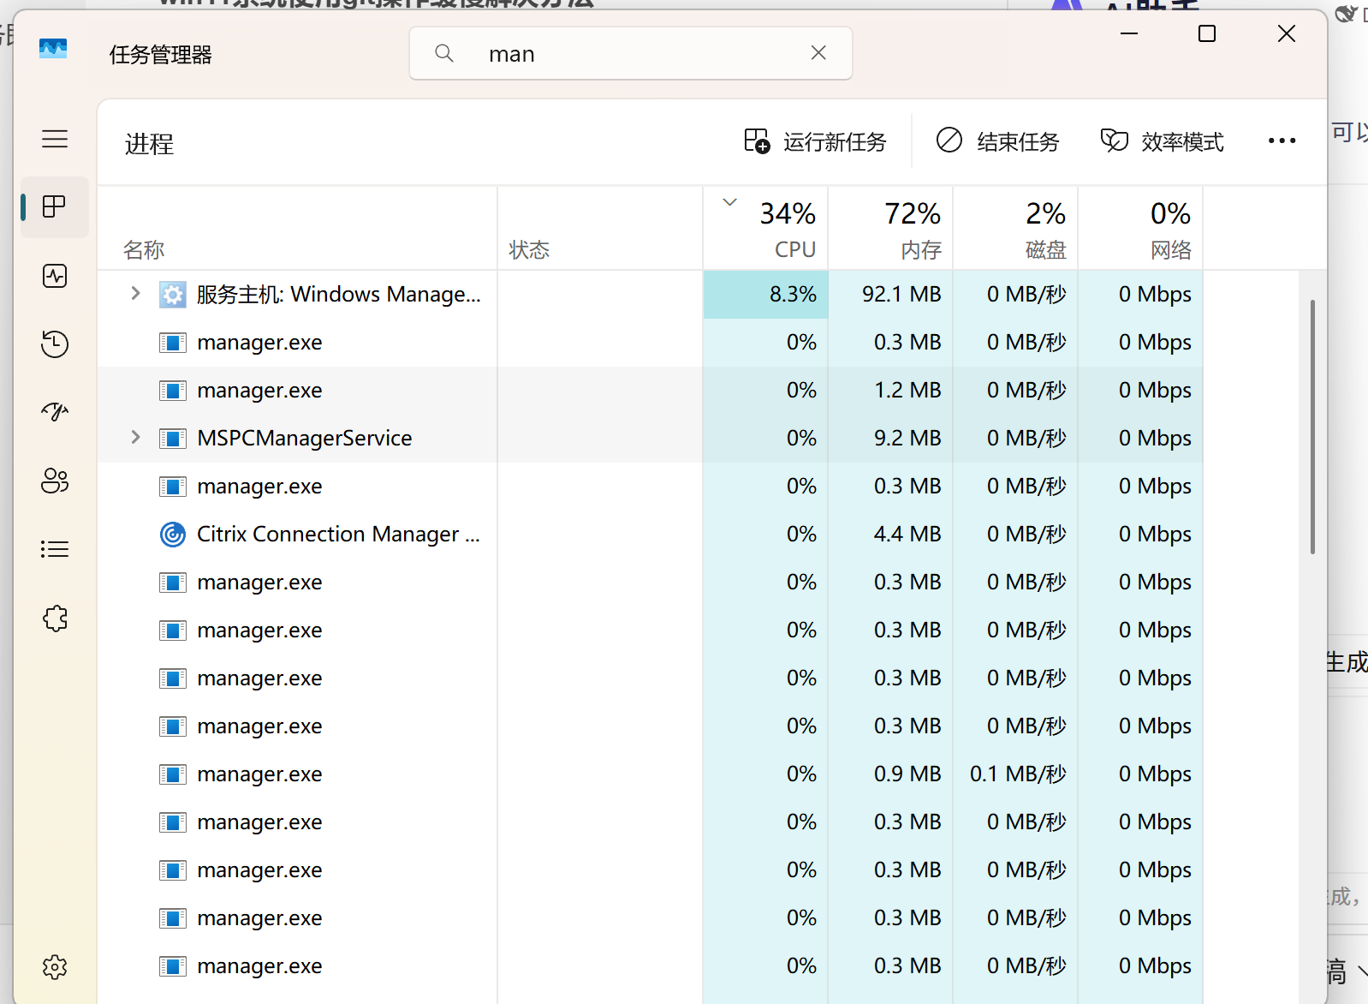Click the 进程 page heading
This screenshot has width=1368, height=1004.
point(149,144)
